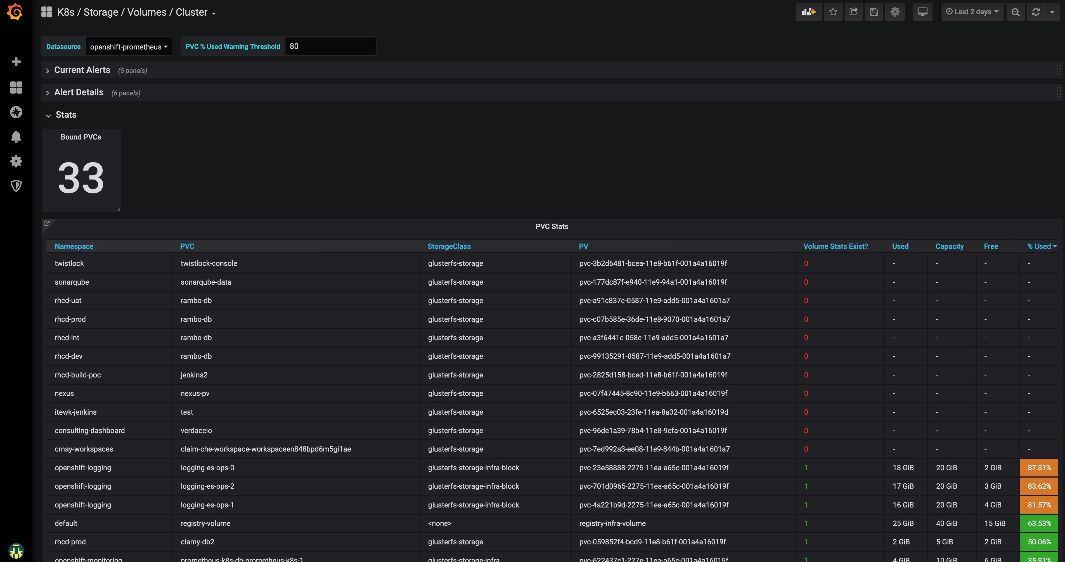This screenshot has height=562, width=1065.
Task: Click the Save dashboard icon
Action: click(x=874, y=12)
